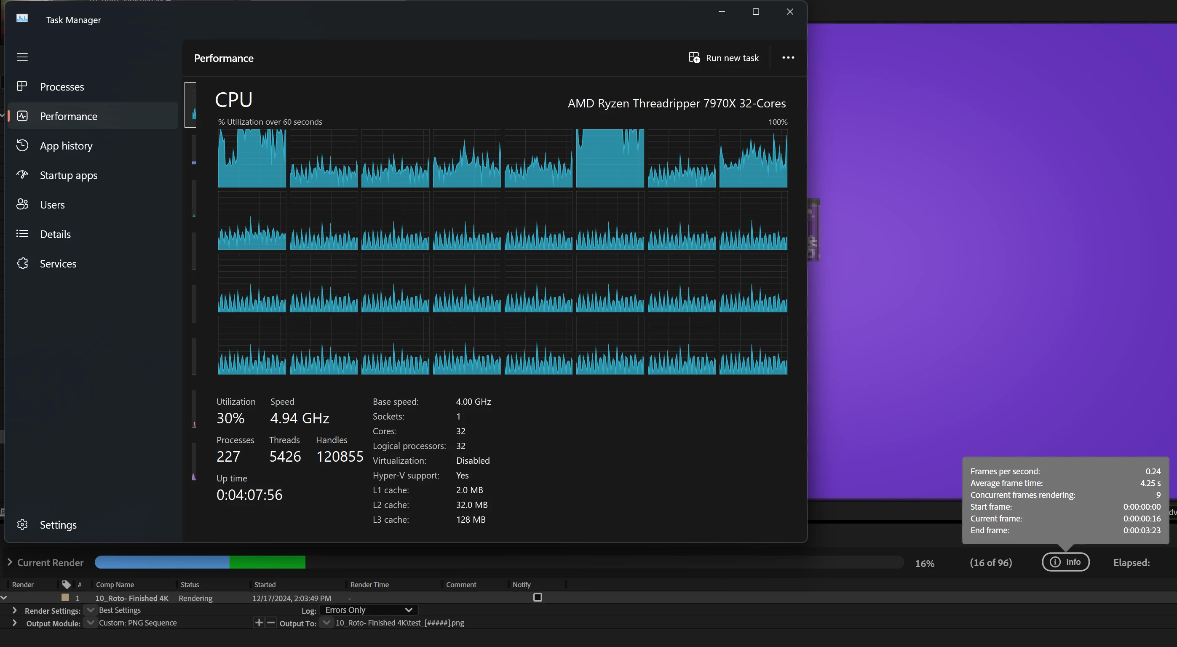Click the render Info button
This screenshot has height=647, width=1177.
point(1065,562)
